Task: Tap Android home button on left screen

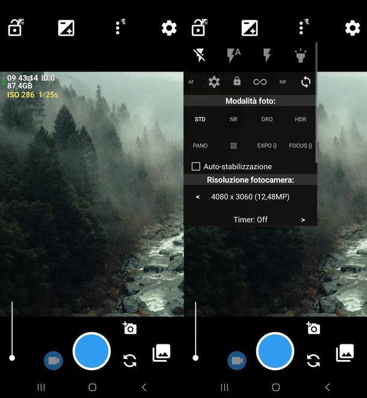Action: pyautogui.click(x=92, y=387)
